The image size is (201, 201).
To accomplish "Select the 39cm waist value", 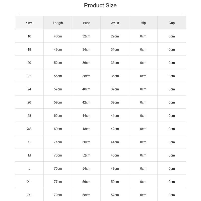I will click(115, 103).
